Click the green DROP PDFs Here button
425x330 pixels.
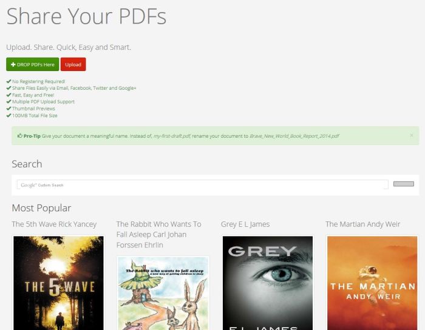(x=32, y=64)
